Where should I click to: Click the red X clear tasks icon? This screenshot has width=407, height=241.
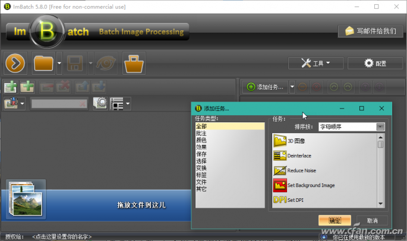coord(317,87)
